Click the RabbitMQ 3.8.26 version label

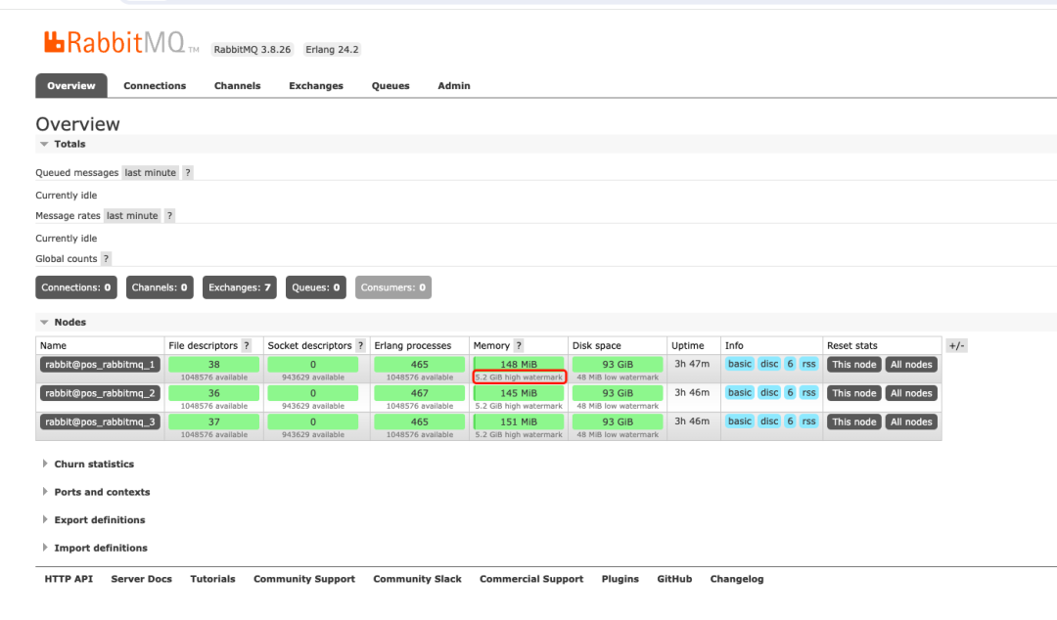pyautogui.click(x=253, y=49)
